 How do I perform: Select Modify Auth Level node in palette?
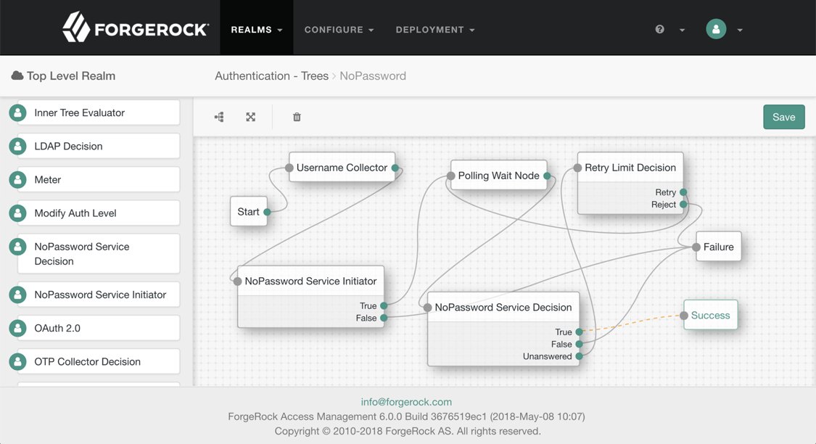(99, 213)
